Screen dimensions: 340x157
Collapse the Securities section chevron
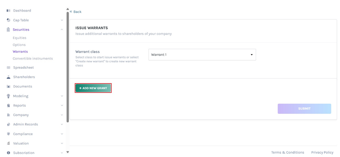coord(62,30)
